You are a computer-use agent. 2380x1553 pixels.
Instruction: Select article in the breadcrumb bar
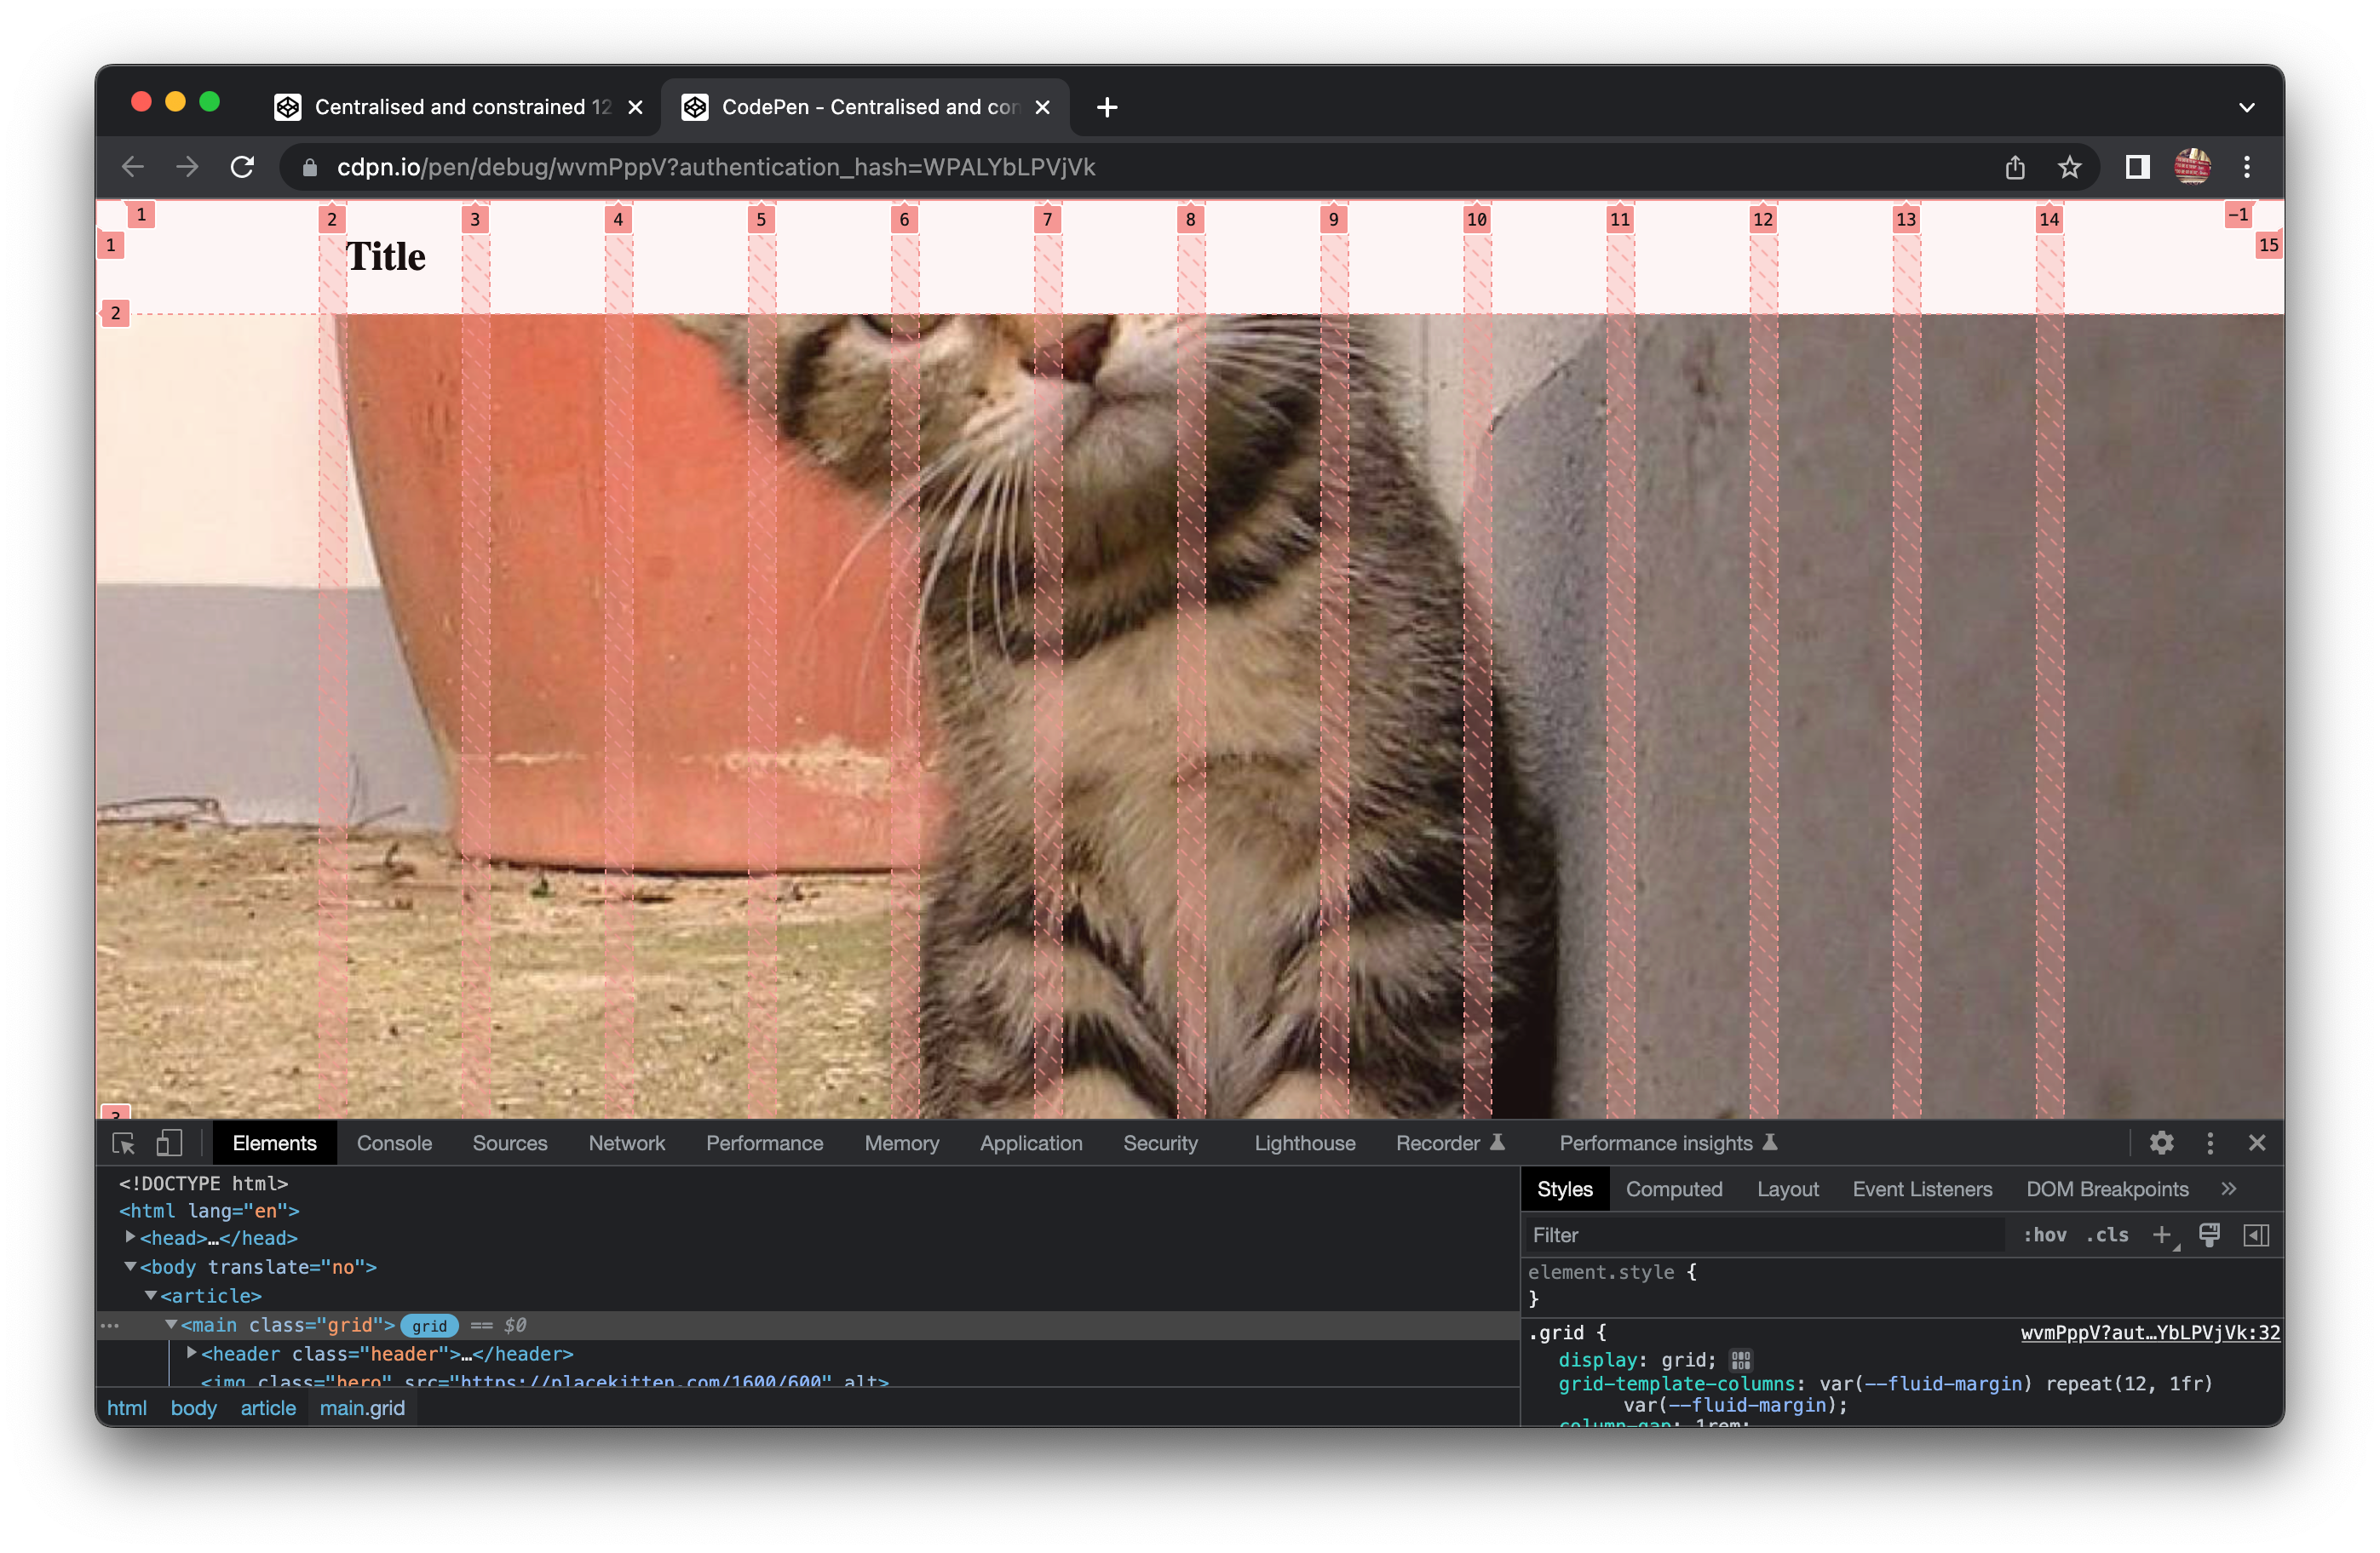click(268, 1408)
